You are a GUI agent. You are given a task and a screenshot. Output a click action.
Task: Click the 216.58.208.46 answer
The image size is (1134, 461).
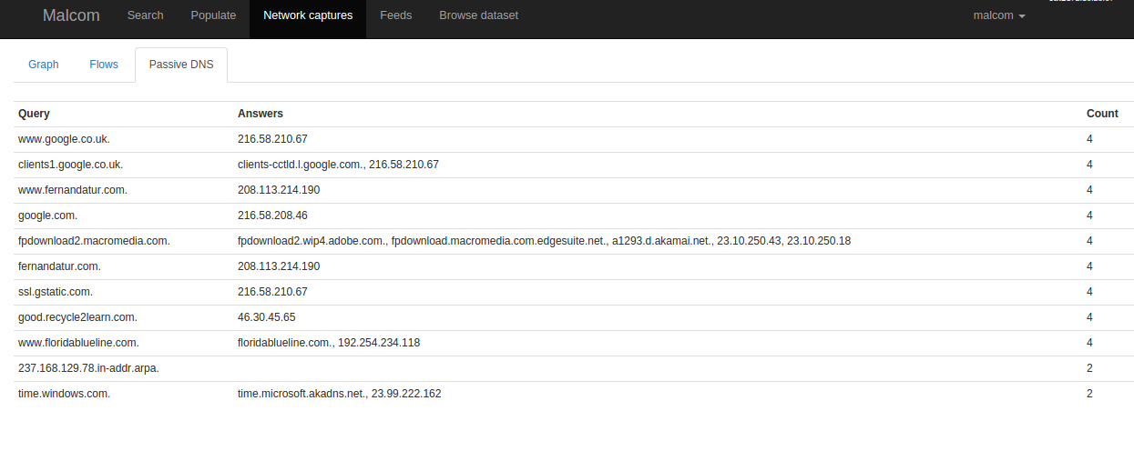[x=272, y=215]
